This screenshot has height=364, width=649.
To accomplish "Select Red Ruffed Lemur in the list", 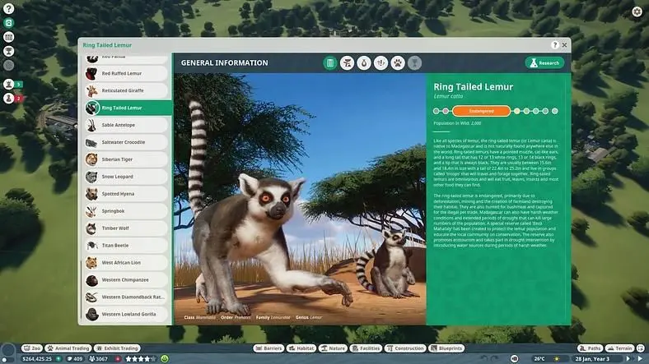I will coord(127,73).
